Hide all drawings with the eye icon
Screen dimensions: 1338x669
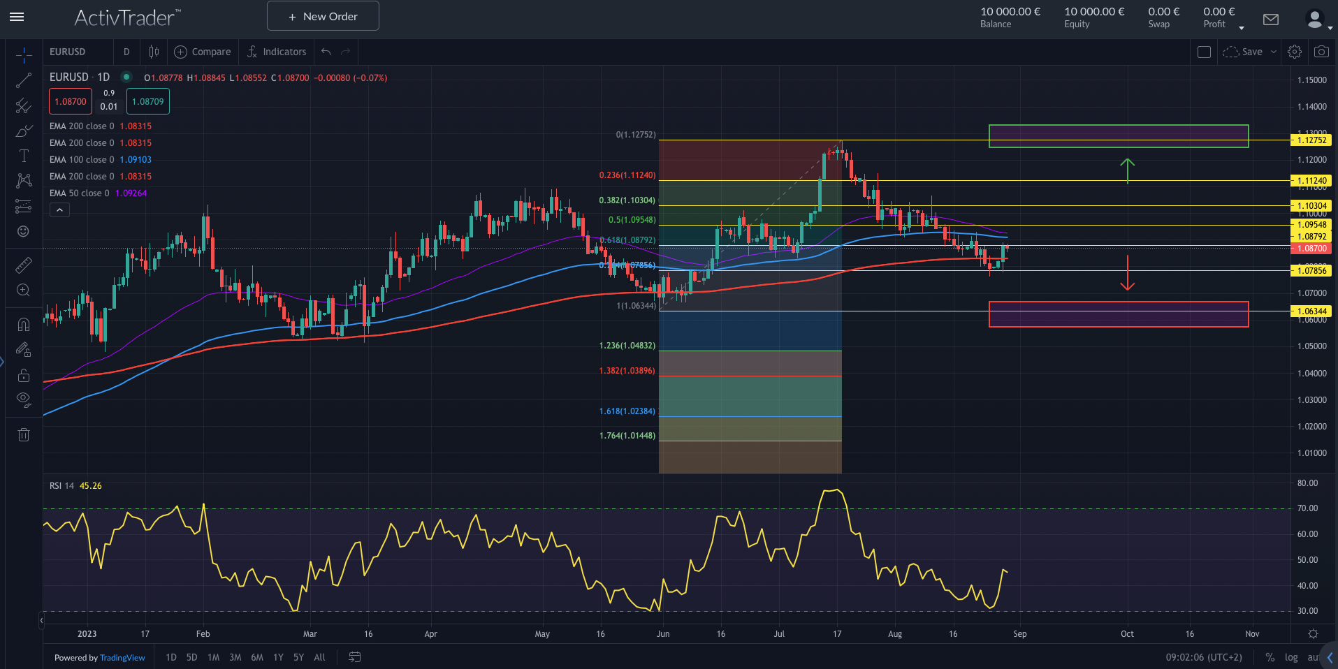point(23,399)
